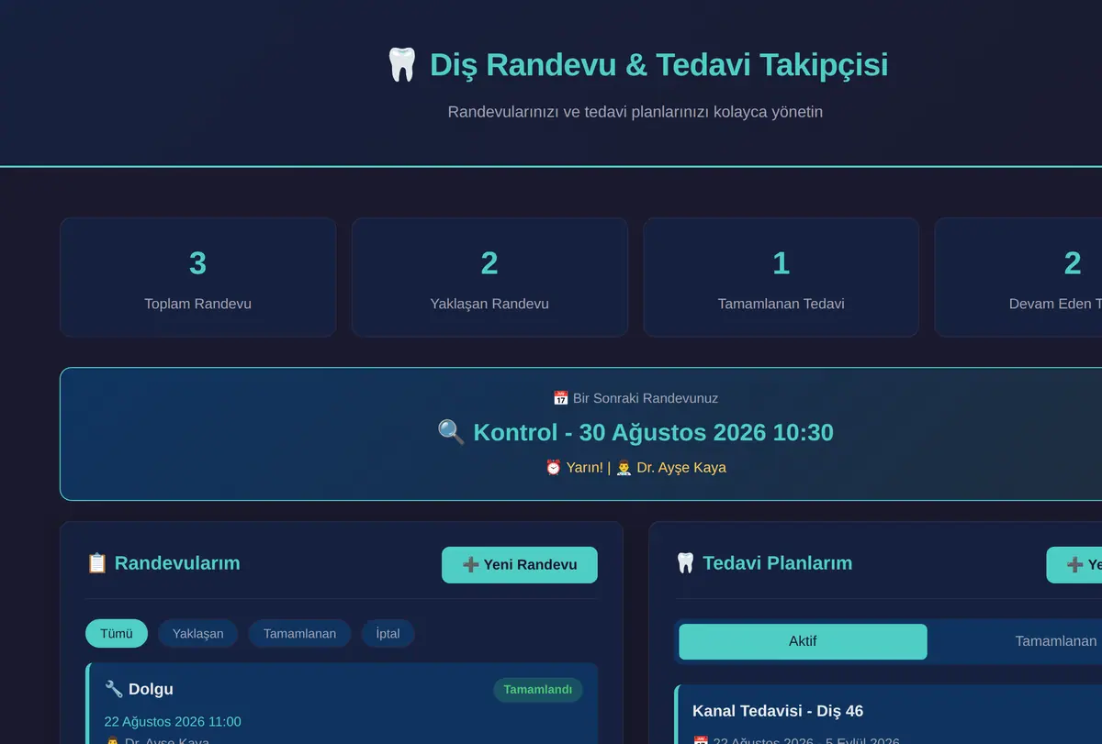Click the alarm clock icon beside Yarın!
The height and width of the screenshot is (744, 1102).
553,467
